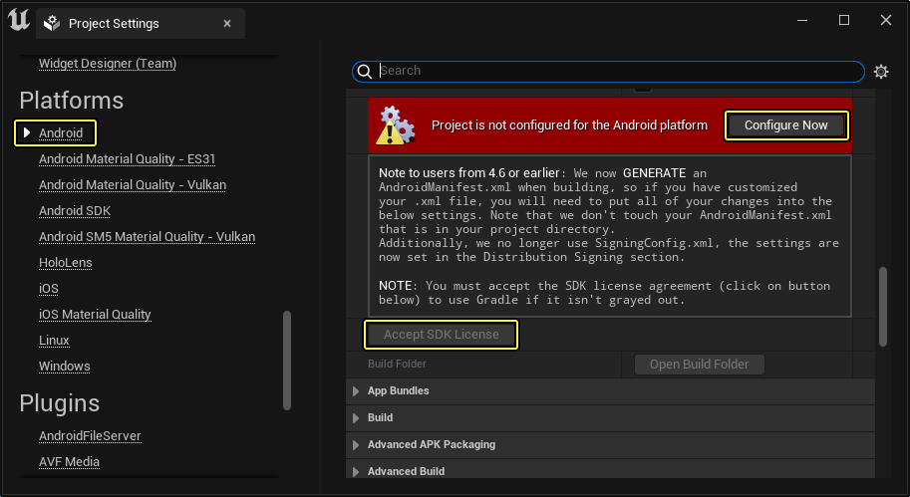The height and width of the screenshot is (497, 910).
Task: Open AndroidFileServer plugin settings
Action: pyautogui.click(x=90, y=435)
